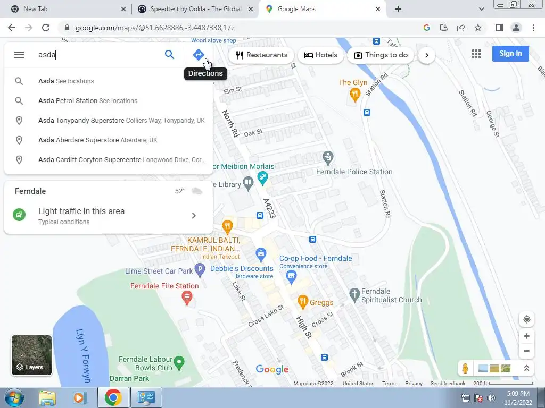The image size is (545, 408).
Task: Zoom in with the plus button
Action: [x=526, y=336]
